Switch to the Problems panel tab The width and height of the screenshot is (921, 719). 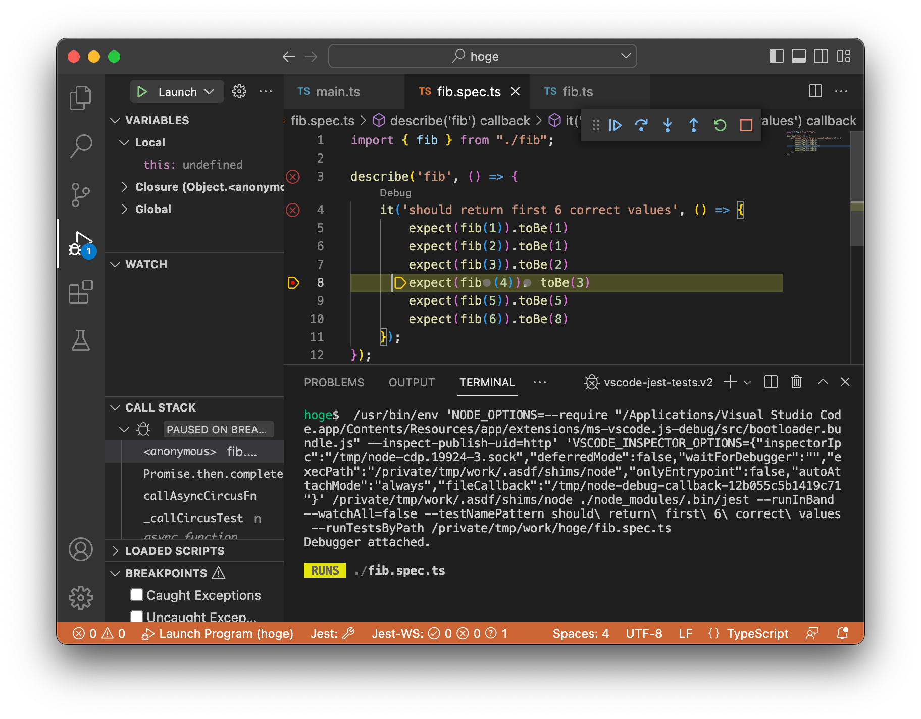[x=334, y=382]
